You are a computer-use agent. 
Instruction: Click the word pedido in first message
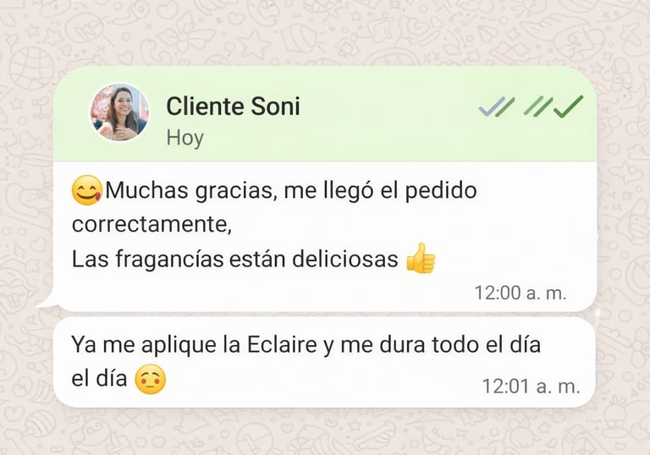[x=441, y=190]
